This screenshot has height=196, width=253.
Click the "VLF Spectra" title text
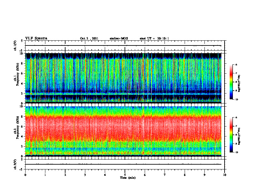tap(36, 38)
